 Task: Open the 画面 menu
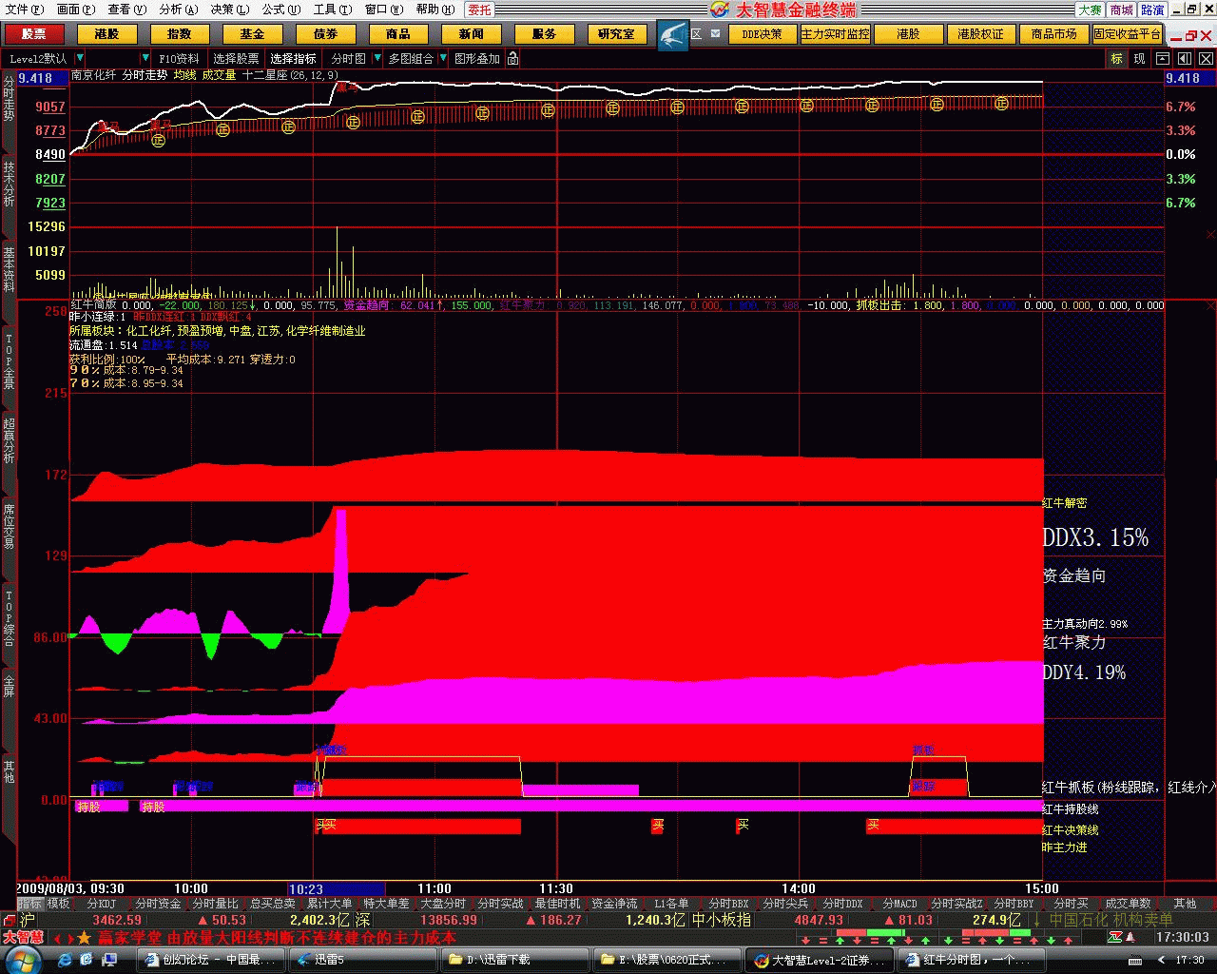click(x=76, y=10)
